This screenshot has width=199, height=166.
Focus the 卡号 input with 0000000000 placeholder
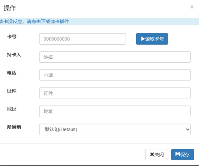[83, 39]
